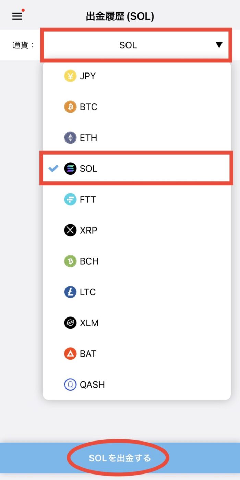Click the Ethereum ETH diamond icon

pyautogui.click(x=70, y=138)
